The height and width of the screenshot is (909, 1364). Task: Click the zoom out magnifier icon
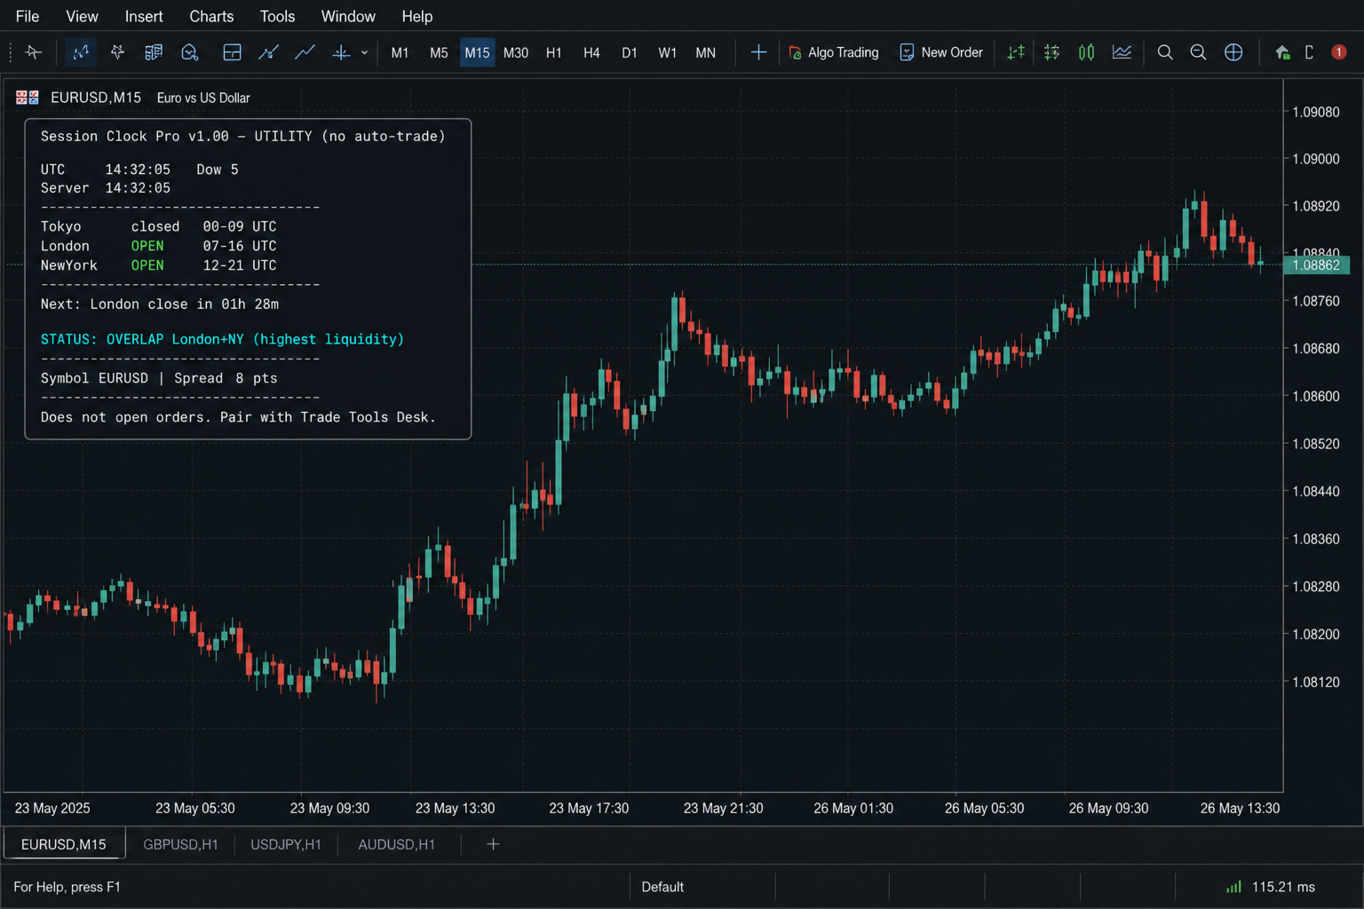pos(1198,52)
